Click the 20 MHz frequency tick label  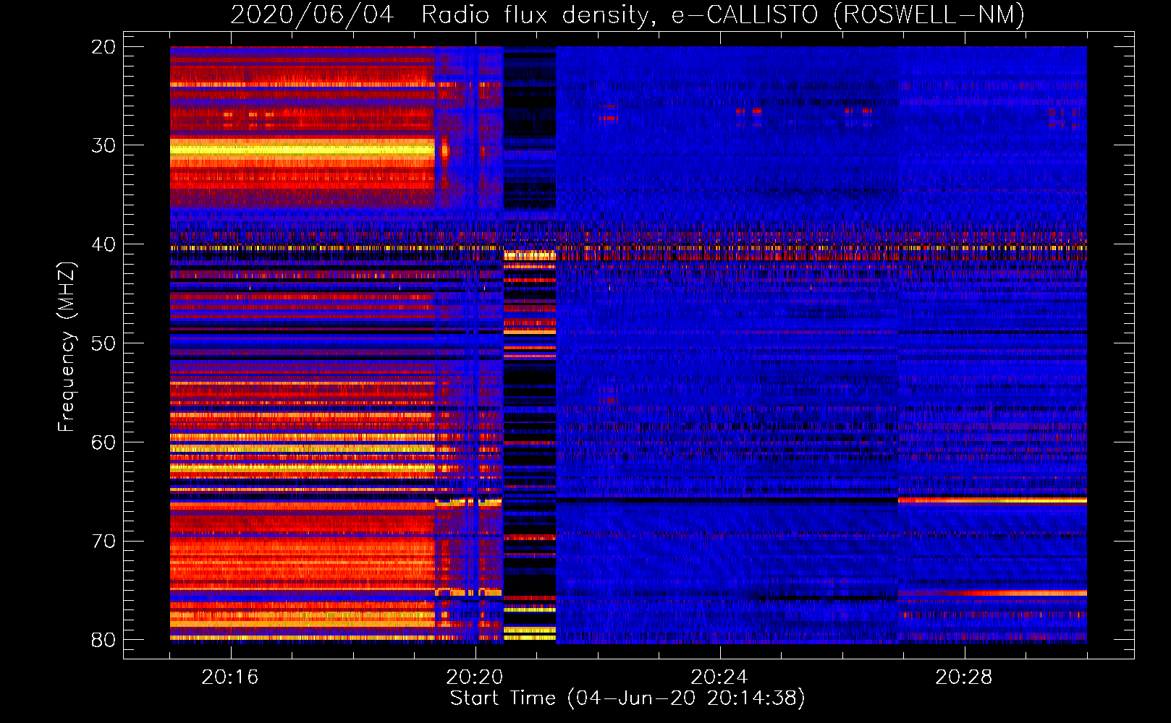tap(103, 47)
